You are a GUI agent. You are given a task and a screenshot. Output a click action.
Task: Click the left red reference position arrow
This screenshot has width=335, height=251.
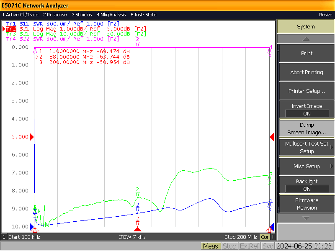(32, 137)
